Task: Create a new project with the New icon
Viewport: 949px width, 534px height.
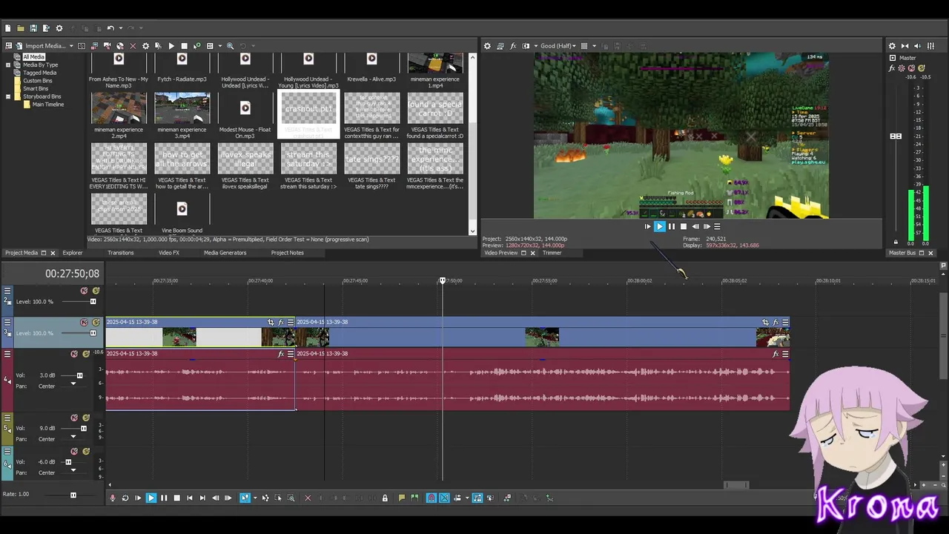Action: [x=8, y=28]
